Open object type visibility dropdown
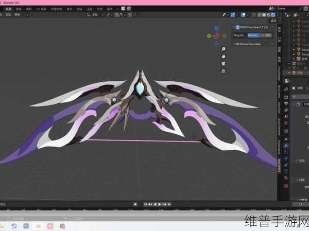 [225, 15]
